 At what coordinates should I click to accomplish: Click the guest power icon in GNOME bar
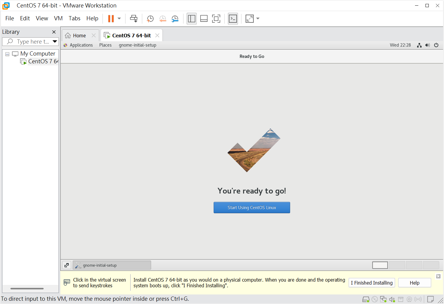(436, 45)
